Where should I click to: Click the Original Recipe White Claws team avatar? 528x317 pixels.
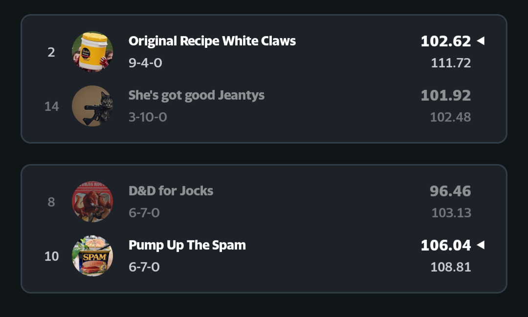pos(92,52)
